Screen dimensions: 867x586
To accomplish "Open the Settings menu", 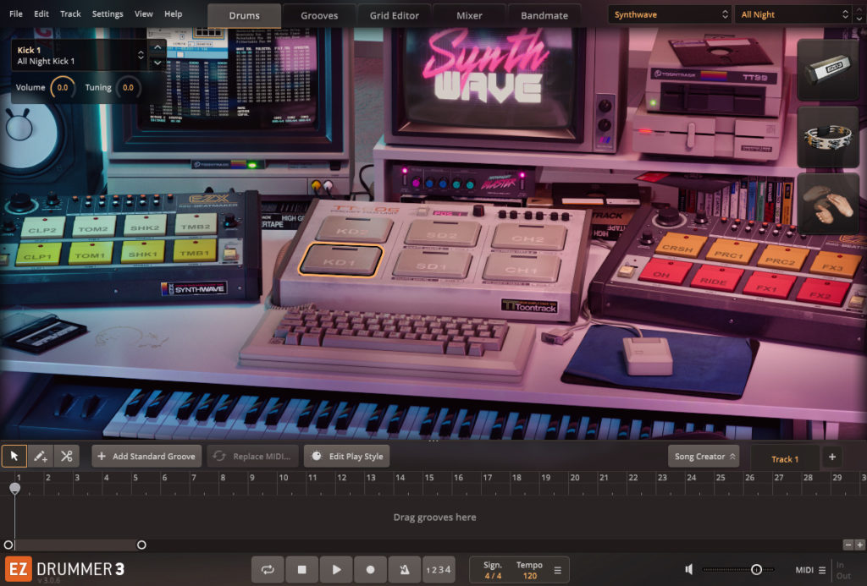I will pos(108,14).
